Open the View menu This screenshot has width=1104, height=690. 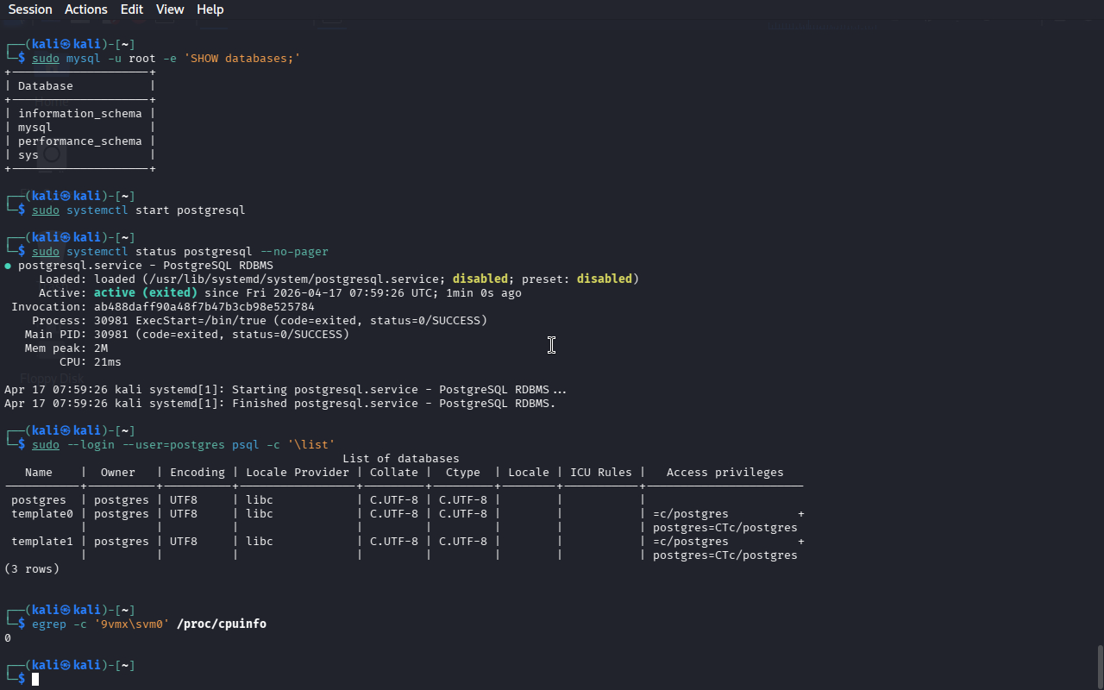[170, 9]
